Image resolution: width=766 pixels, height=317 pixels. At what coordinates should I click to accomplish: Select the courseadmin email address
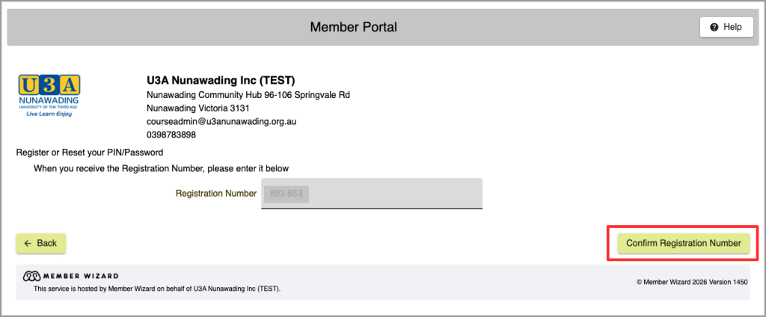221,122
